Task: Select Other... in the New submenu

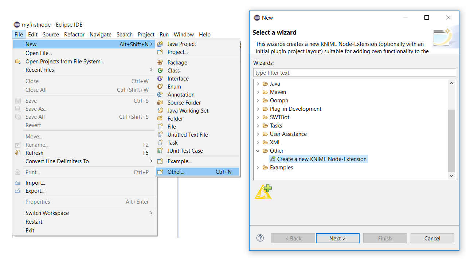Action: (197, 172)
